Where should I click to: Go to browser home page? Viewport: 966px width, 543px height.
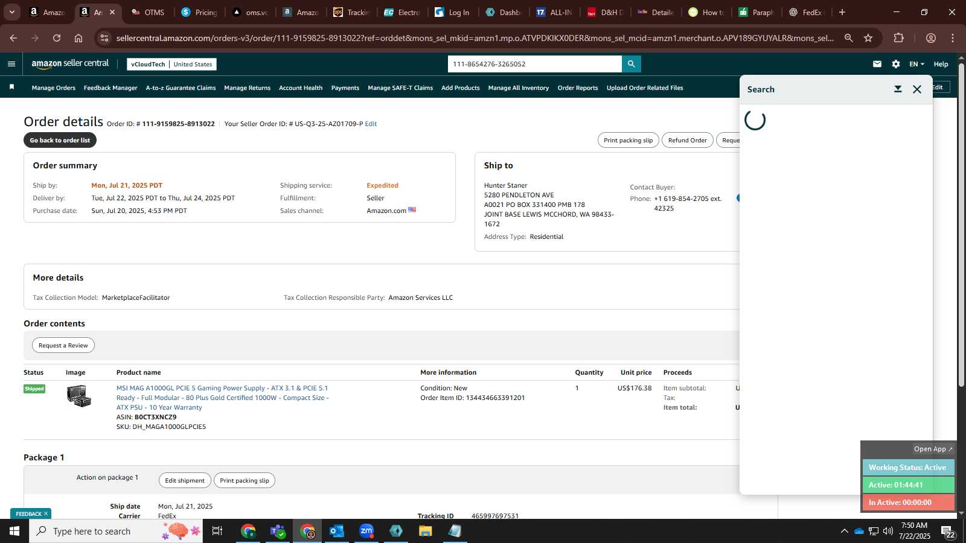(78, 38)
